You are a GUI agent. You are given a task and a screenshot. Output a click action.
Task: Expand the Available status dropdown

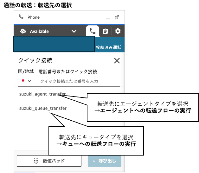point(74,31)
